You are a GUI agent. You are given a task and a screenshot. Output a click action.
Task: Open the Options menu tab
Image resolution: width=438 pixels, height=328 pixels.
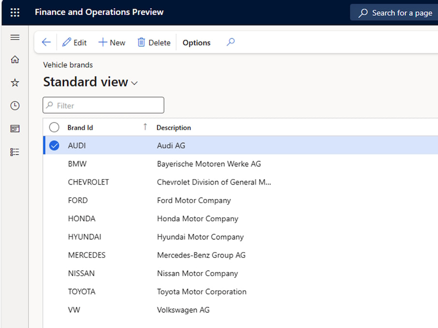pos(196,43)
